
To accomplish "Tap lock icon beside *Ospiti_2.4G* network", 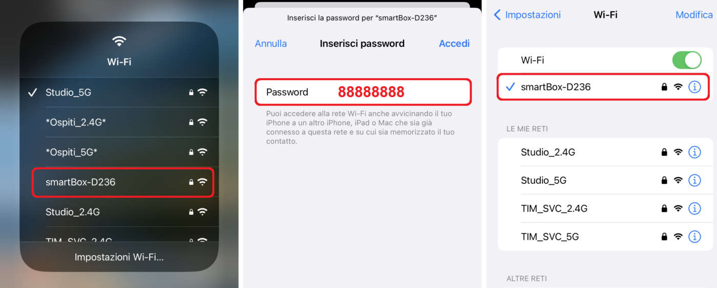I will point(191,123).
